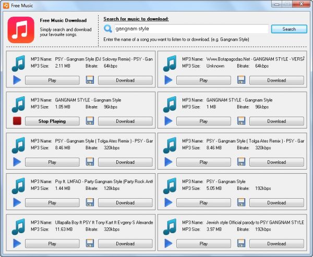Screen dimensions: 313x257
Task: Download the Ullapalla Boy 11.63 MB track
Action: (125, 243)
